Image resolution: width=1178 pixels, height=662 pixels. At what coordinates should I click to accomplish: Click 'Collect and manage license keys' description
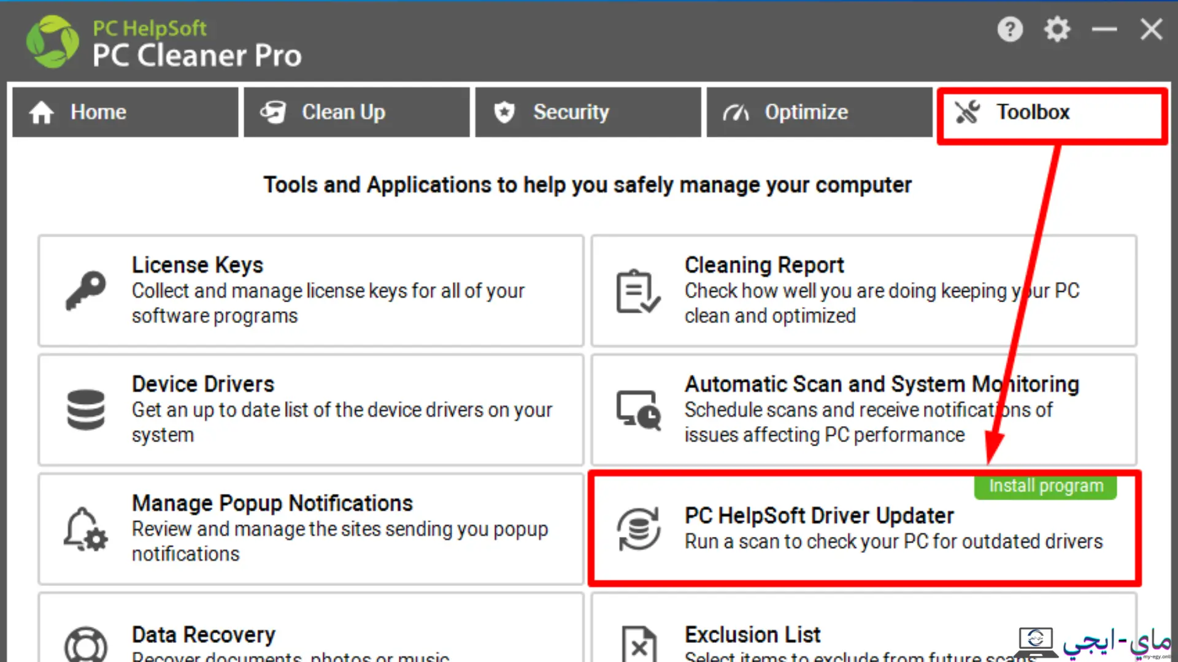point(328,303)
